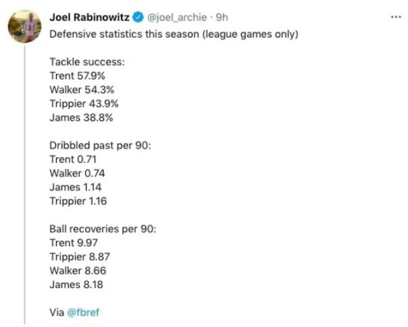Click the "Tackle success:" heading
The width and height of the screenshot is (408, 327).
tap(87, 62)
